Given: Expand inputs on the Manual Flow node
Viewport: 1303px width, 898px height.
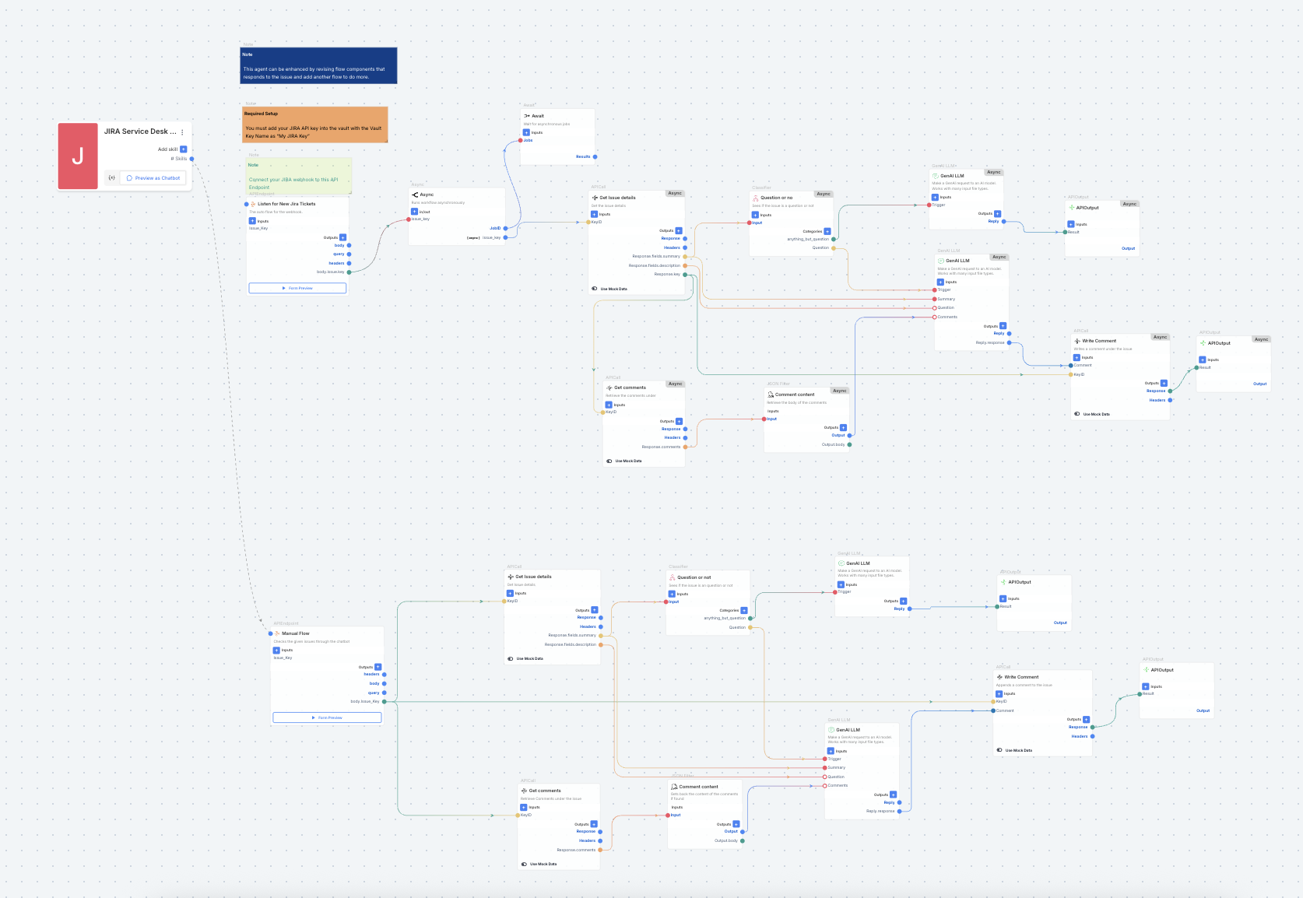Looking at the screenshot, I should (x=276, y=650).
